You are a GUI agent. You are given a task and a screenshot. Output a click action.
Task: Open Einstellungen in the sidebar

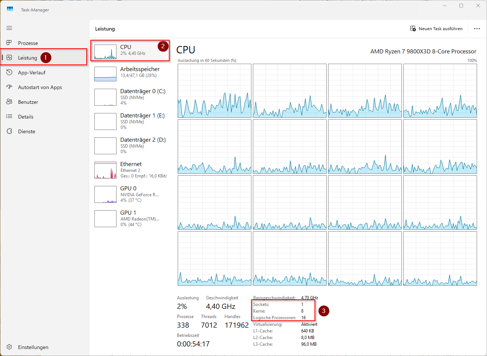pos(44,347)
